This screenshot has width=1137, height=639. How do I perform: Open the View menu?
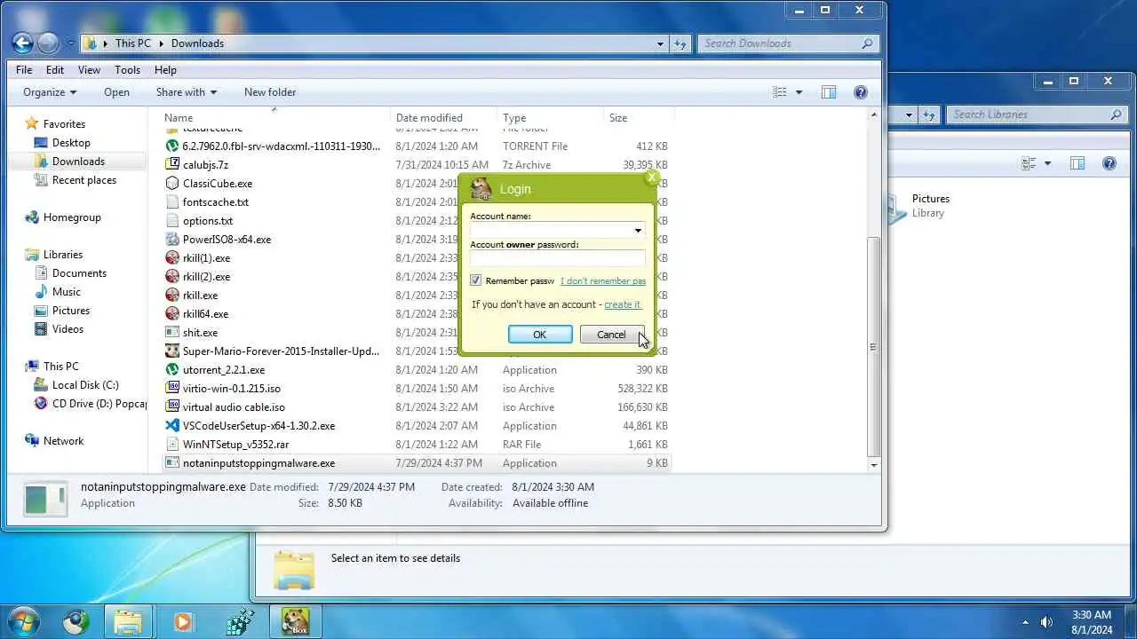(x=89, y=70)
